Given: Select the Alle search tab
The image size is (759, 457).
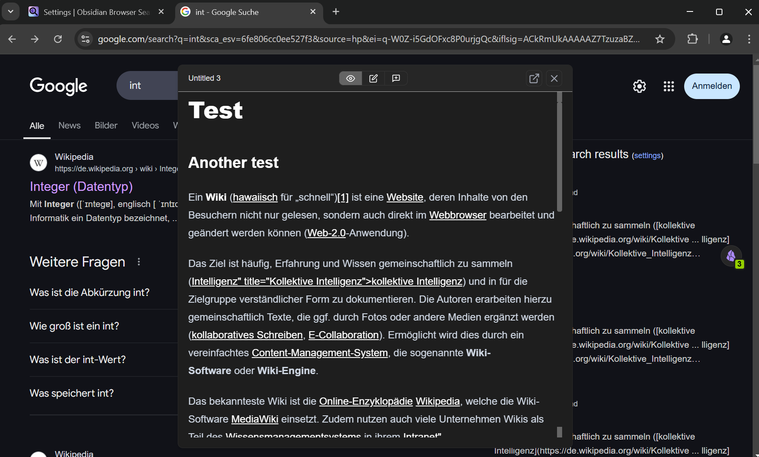Looking at the screenshot, I should pos(37,126).
